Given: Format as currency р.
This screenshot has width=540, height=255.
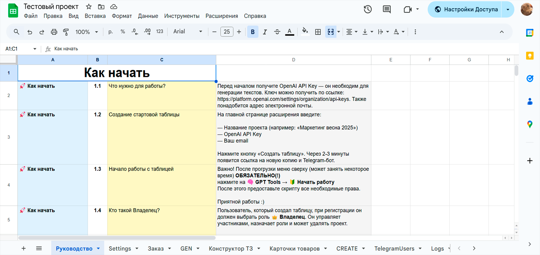Looking at the screenshot, I should [x=111, y=32].
